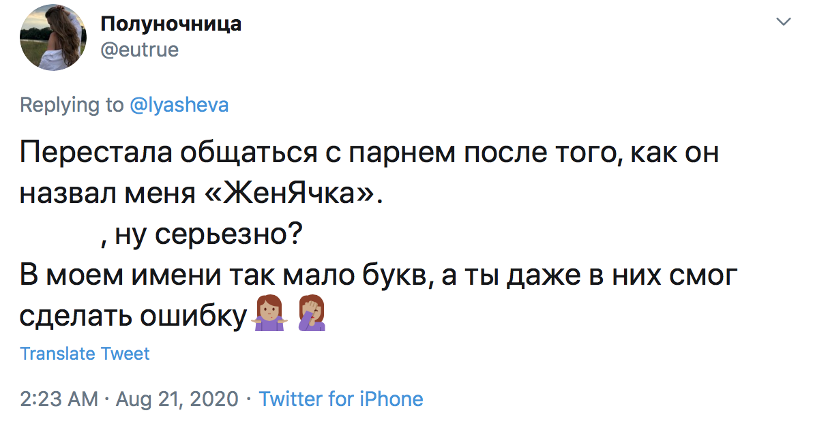Open the Twitter for iPhone source link
813x432 pixels.
(x=341, y=399)
